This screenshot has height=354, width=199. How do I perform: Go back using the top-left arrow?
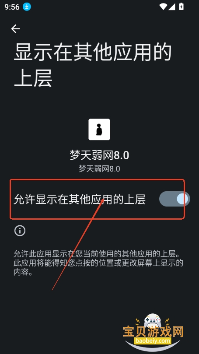tap(16, 29)
